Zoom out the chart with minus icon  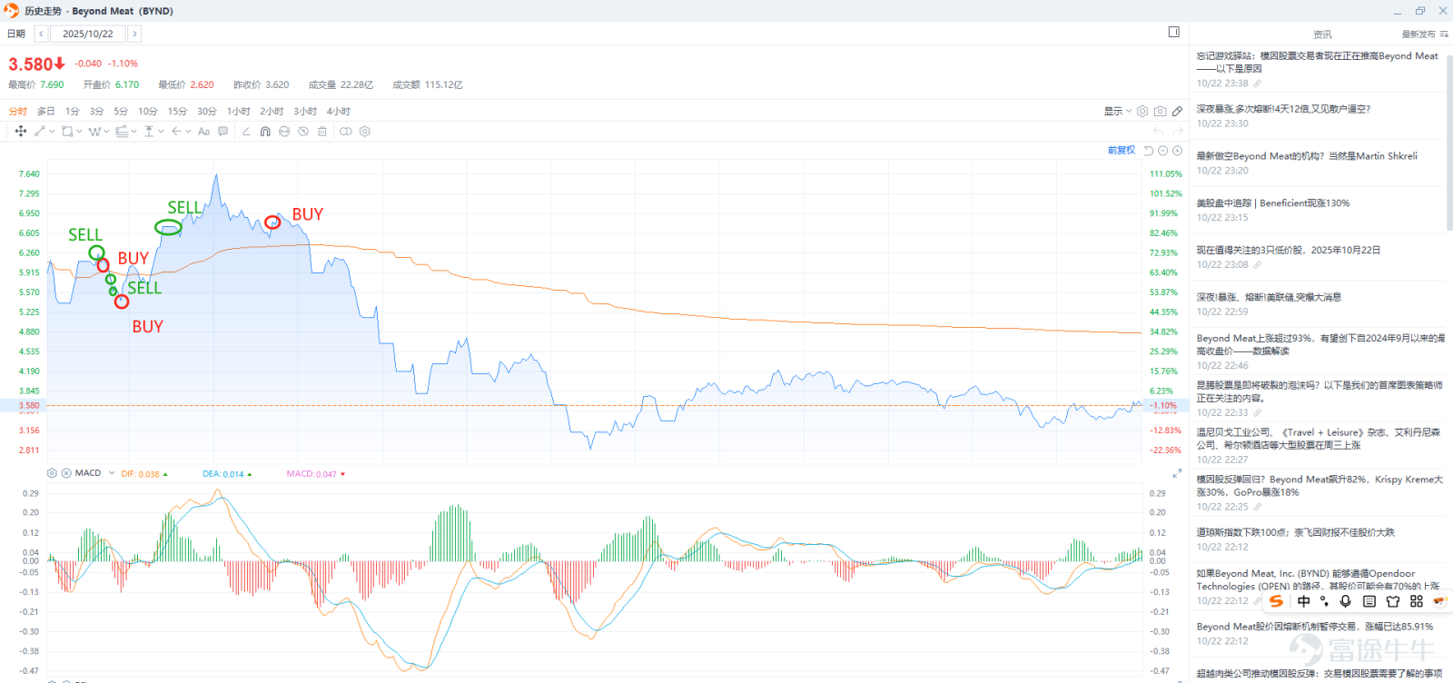1162,151
